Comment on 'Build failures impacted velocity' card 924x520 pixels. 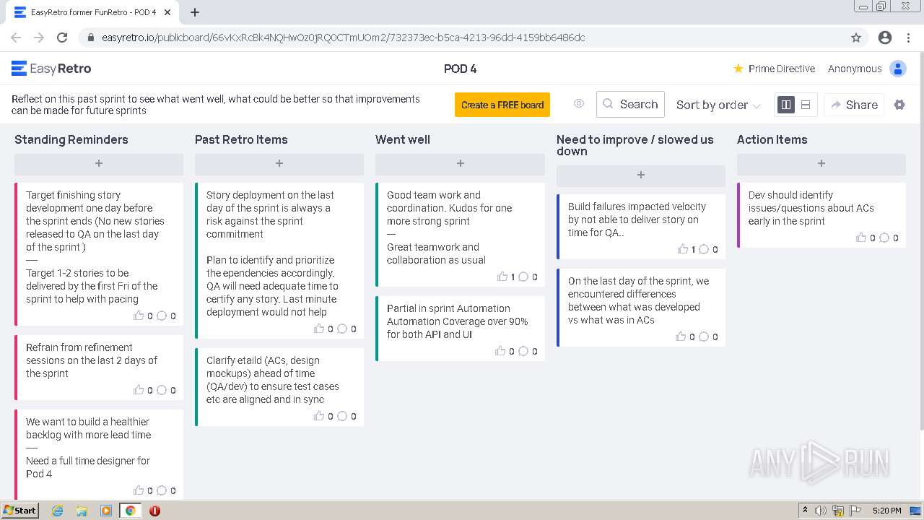click(704, 249)
